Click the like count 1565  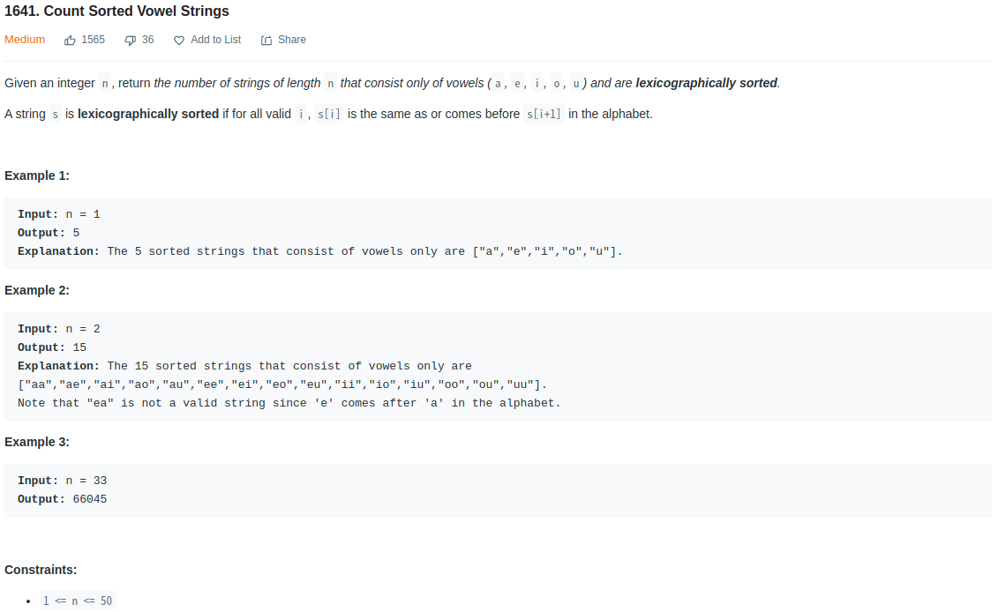click(x=93, y=40)
